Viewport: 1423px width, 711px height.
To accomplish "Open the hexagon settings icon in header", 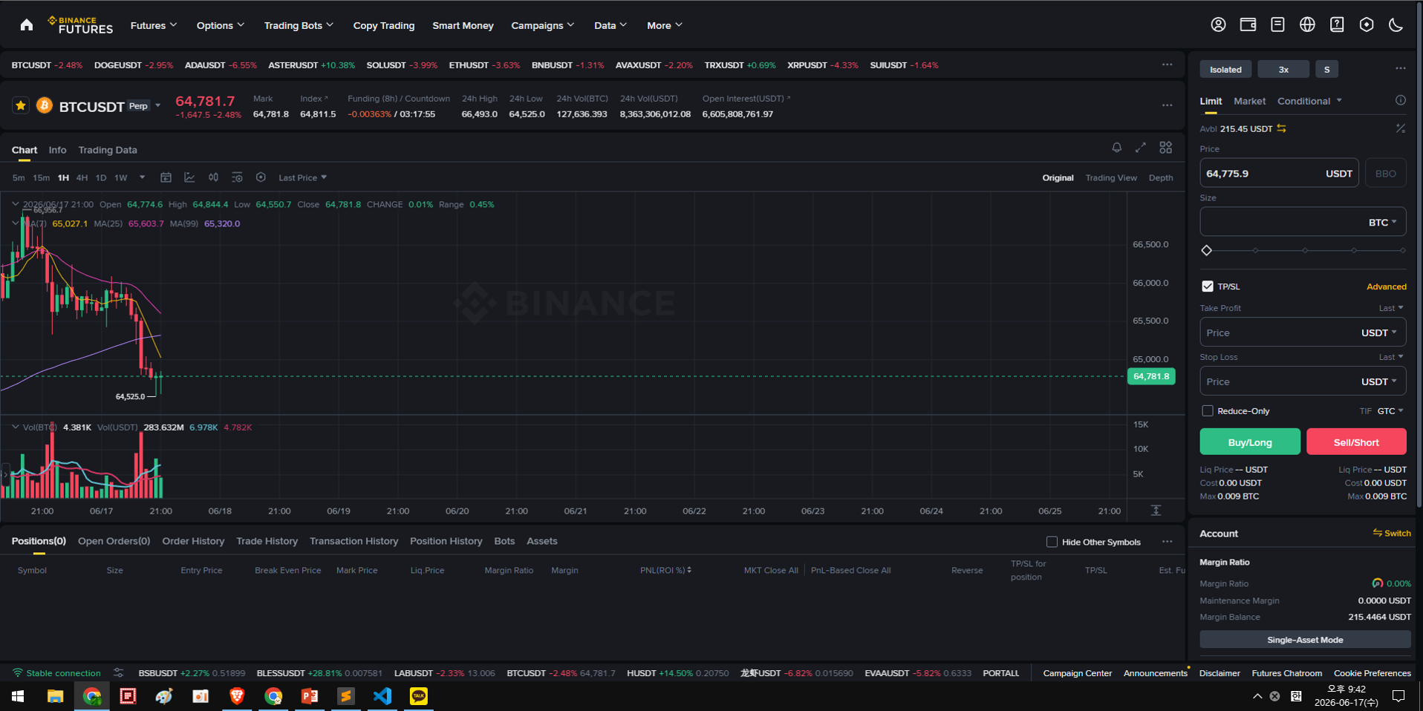I will tap(1367, 24).
